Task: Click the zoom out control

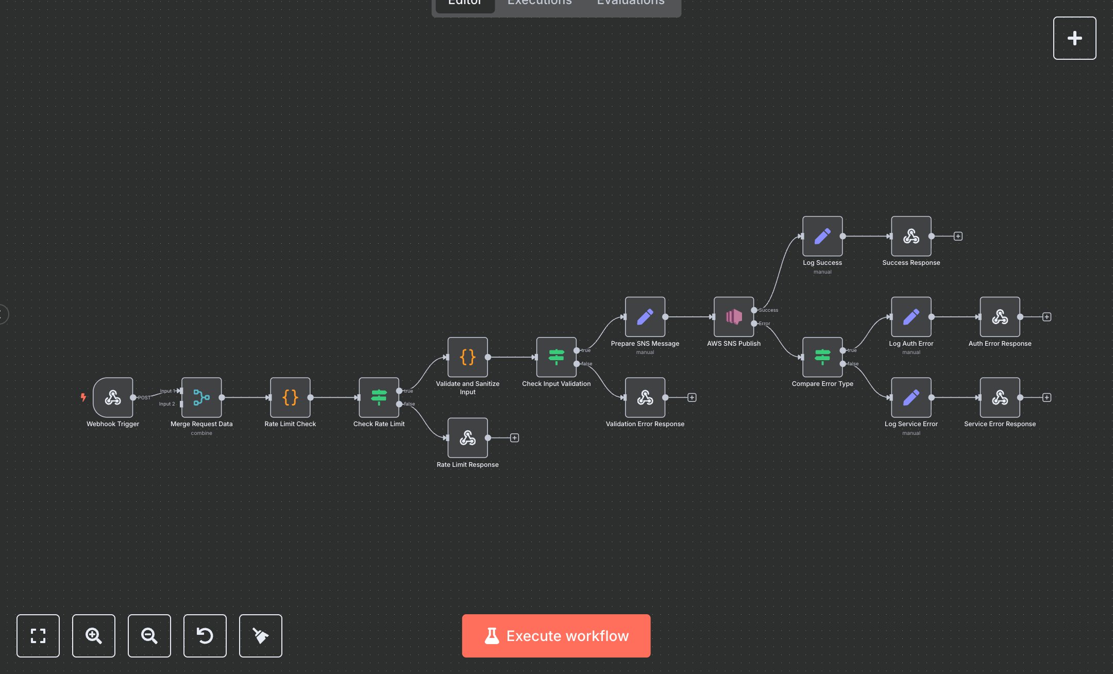Action: point(149,636)
